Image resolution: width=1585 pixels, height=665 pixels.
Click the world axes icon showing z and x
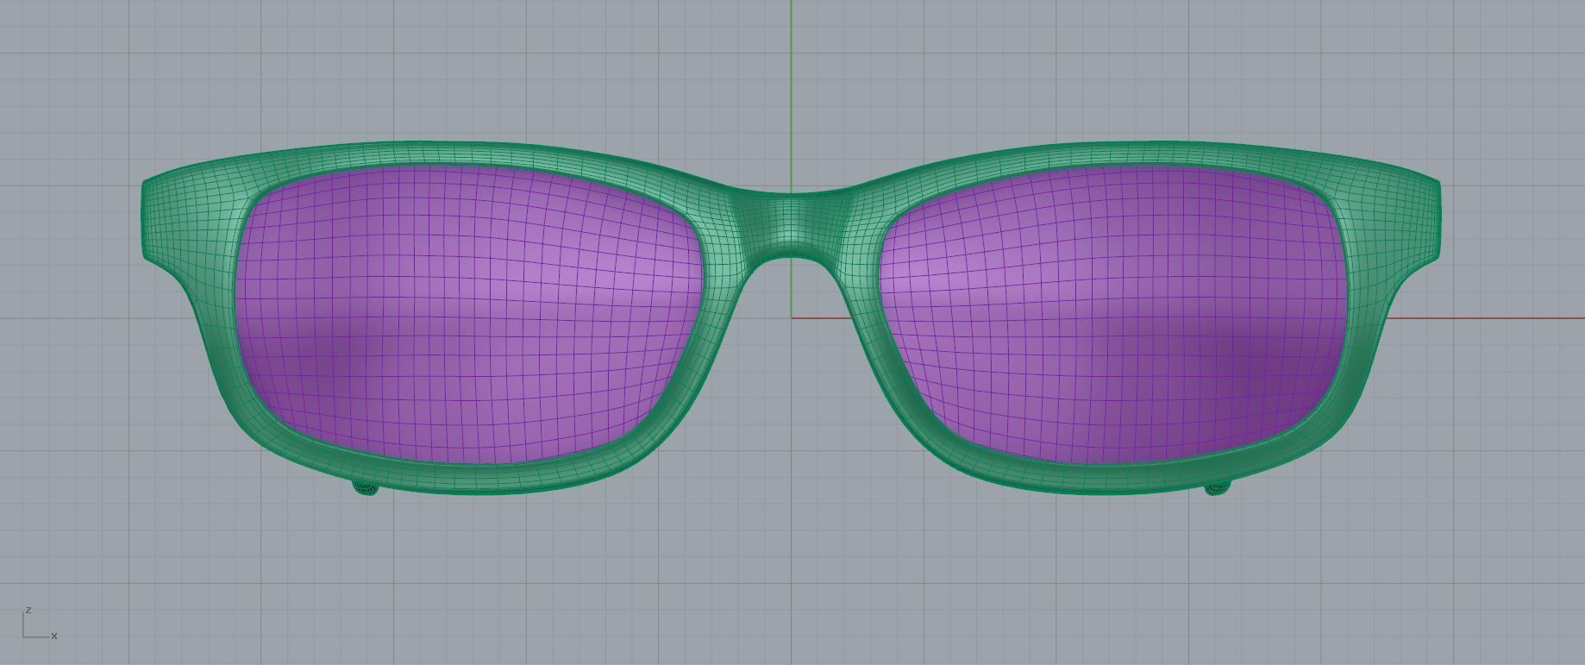click(x=40, y=624)
